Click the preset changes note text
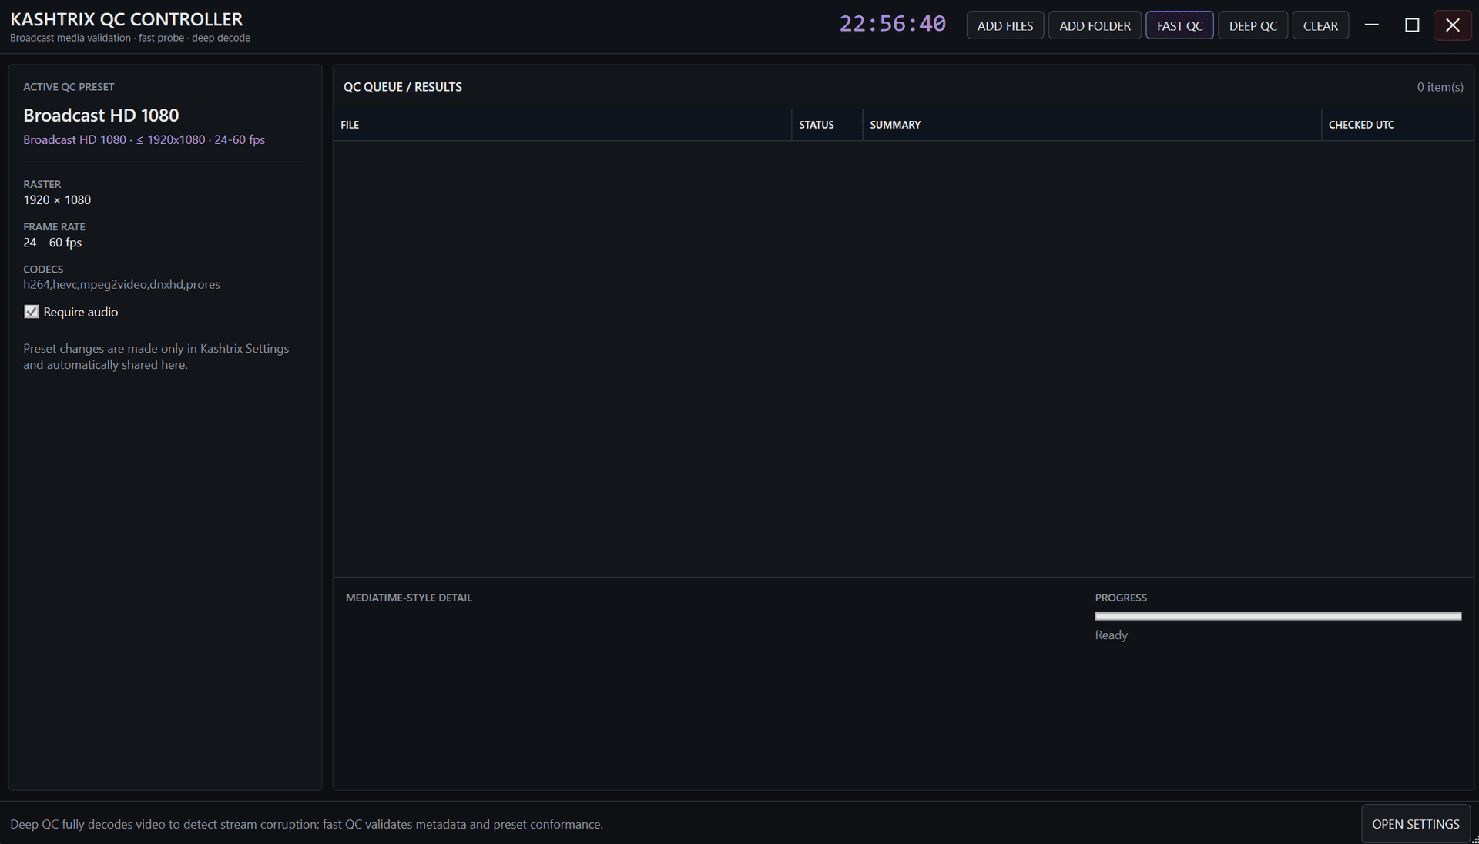1479x844 pixels. pos(156,357)
